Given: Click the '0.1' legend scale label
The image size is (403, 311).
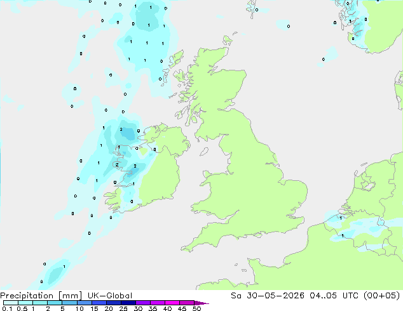Looking at the screenshot, I should (x=7, y=308).
